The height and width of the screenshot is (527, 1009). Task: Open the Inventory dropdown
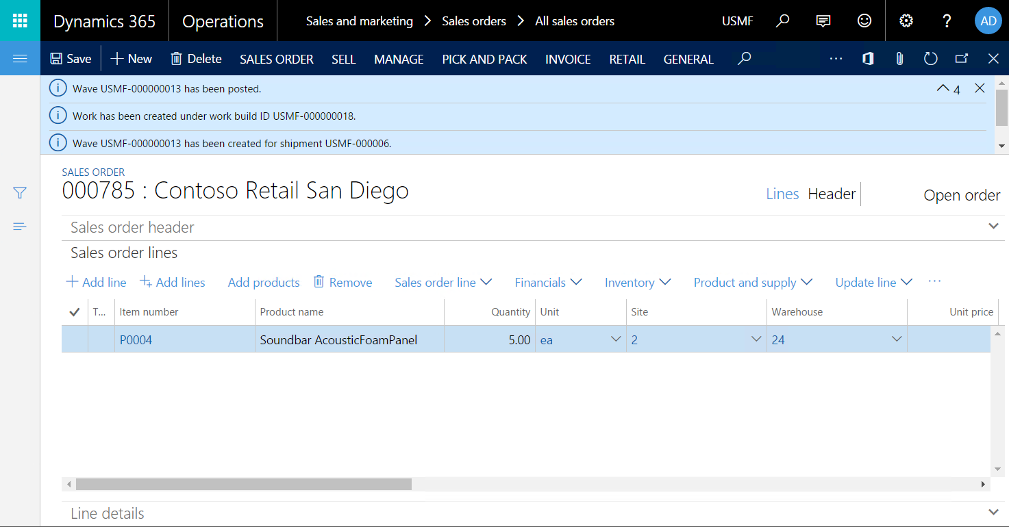pos(637,282)
